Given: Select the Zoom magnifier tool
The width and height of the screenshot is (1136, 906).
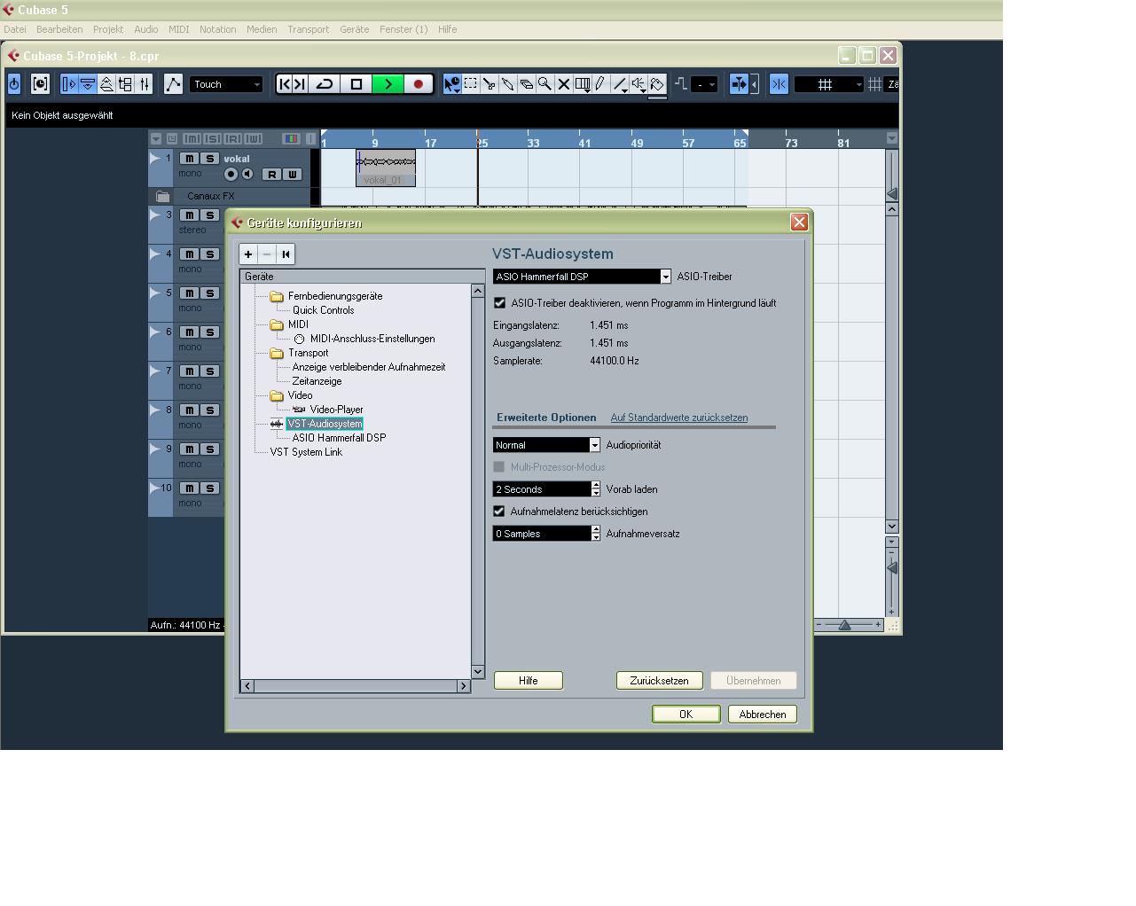Looking at the screenshot, I should pos(544,84).
